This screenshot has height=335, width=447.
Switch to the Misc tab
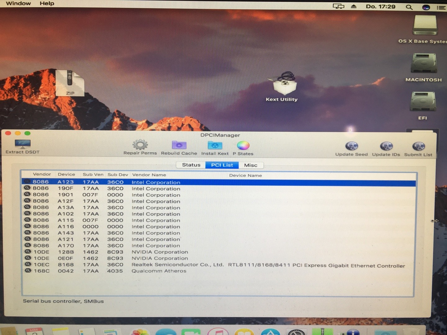tap(251, 165)
